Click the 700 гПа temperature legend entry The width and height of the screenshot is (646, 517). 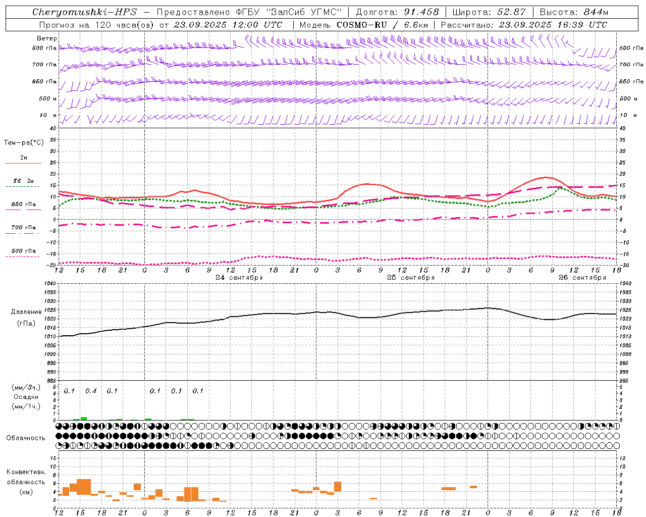click(24, 227)
